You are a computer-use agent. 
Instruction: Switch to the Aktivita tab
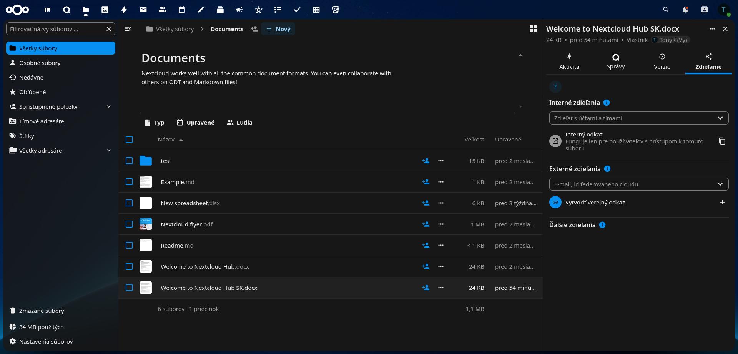pos(569,61)
